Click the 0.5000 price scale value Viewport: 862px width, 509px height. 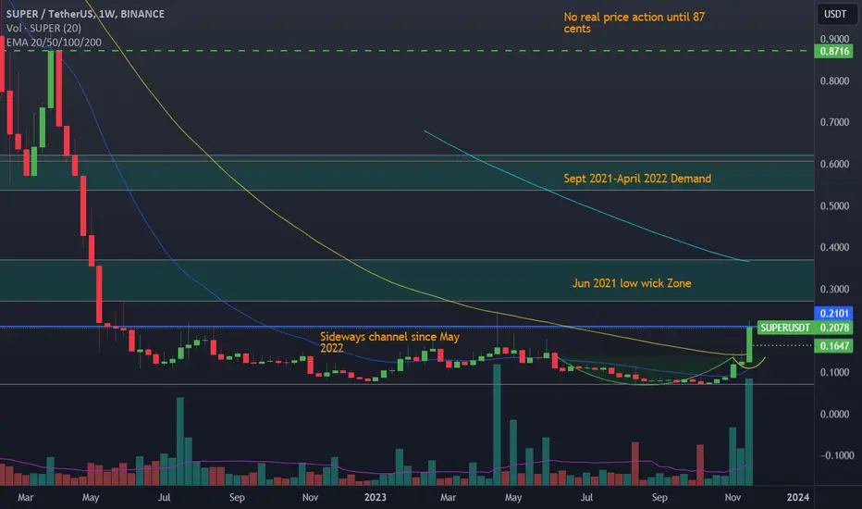tap(834, 205)
